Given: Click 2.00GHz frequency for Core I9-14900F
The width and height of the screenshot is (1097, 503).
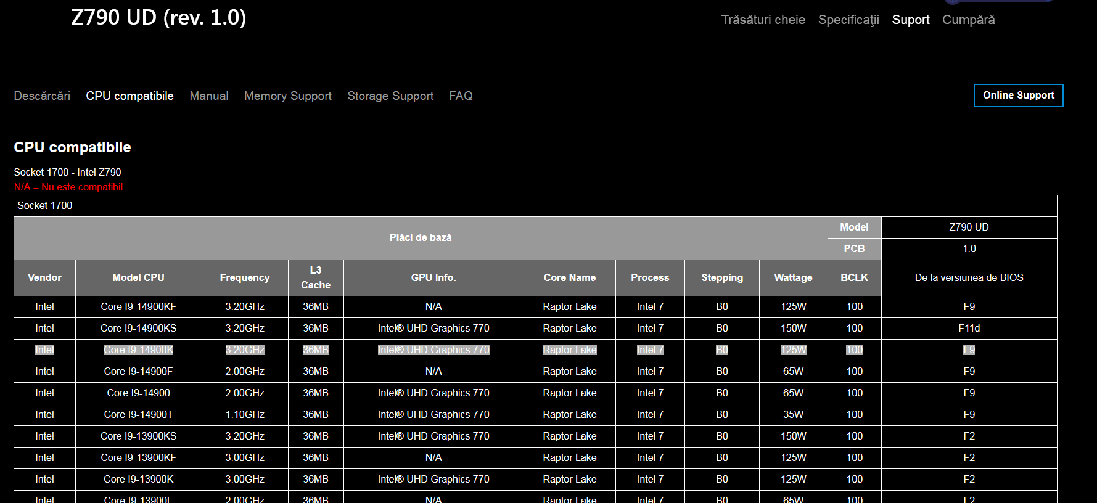Looking at the screenshot, I should [245, 372].
